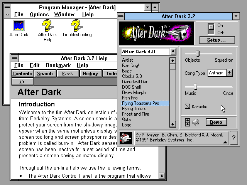This screenshot has width=247, height=185.
Task: Click the flying toaster module thumbnail
Action: click(126, 138)
